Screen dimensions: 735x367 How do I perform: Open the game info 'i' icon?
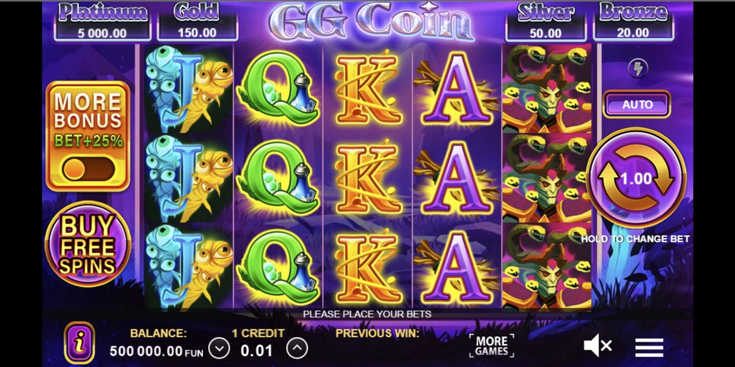79,343
